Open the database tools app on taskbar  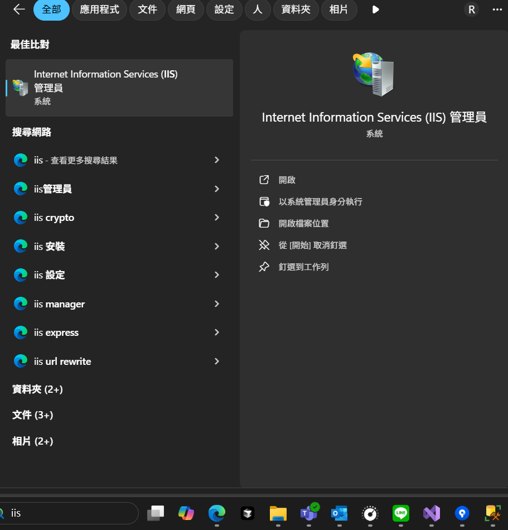tap(493, 513)
